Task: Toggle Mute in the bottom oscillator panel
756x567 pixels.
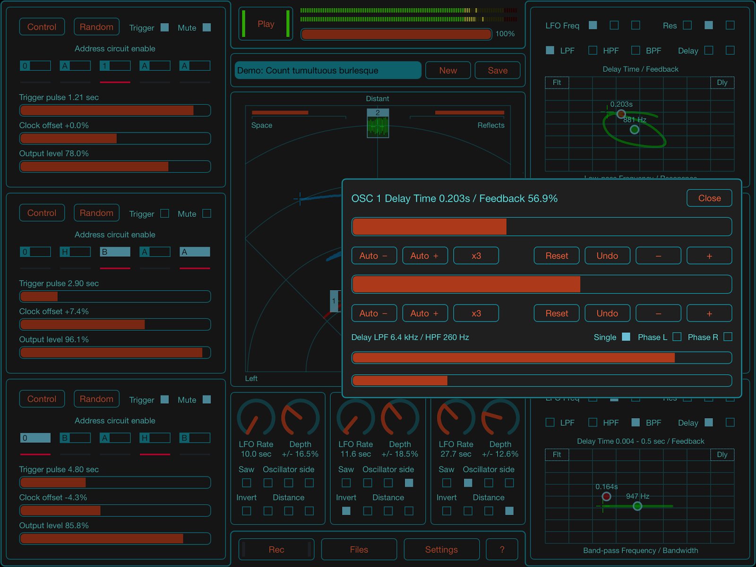Action: (x=206, y=400)
